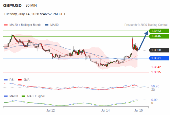The height and width of the screenshot is (115, 170).
Task: Click the 1.3446 green resistance tag
Action: 159,36
